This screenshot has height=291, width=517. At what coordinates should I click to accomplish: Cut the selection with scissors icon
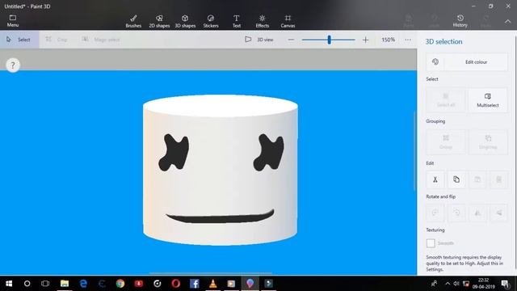tap(435, 179)
